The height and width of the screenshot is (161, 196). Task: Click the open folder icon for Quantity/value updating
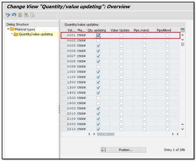pyautogui.click(x=16, y=34)
